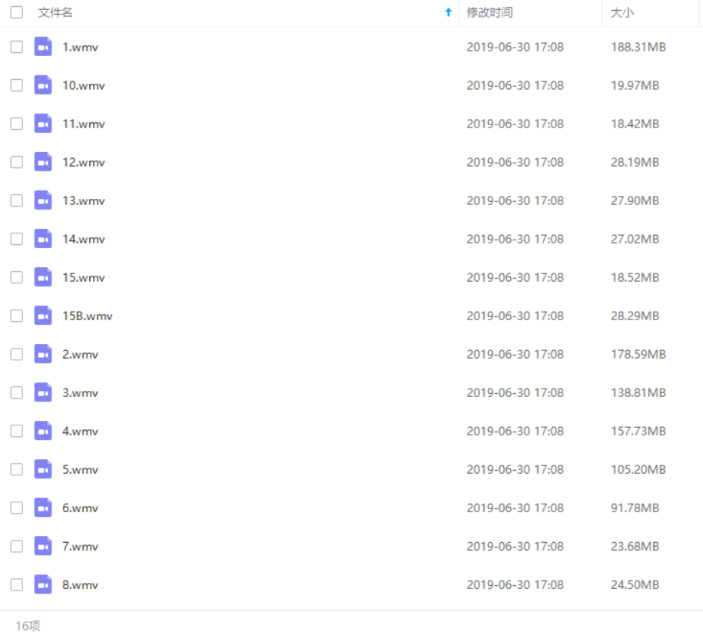This screenshot has height=632, width=703.
Task: Click the video icon for 15B.wmv
Action: click(x=43, y=316)
